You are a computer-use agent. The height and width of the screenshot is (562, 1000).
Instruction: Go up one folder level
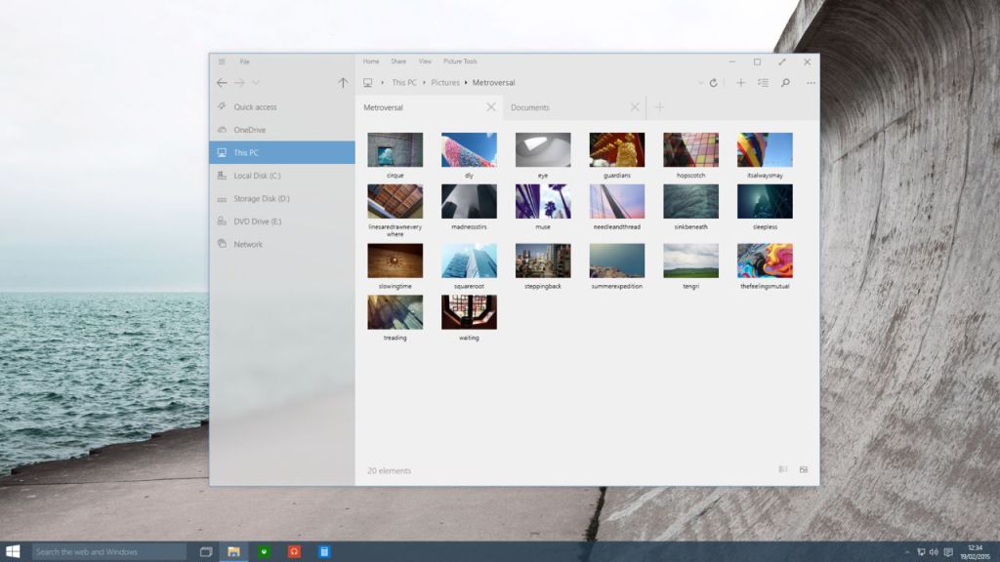click(343, 83)
